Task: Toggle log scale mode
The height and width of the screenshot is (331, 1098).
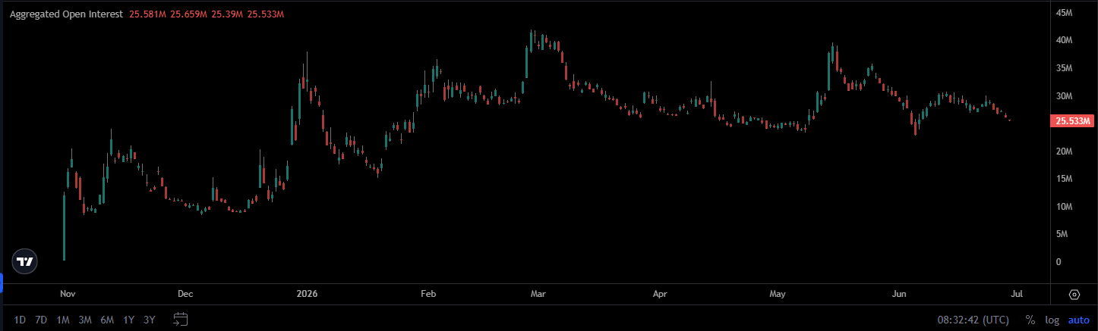Action: [x=1052, y=320]
